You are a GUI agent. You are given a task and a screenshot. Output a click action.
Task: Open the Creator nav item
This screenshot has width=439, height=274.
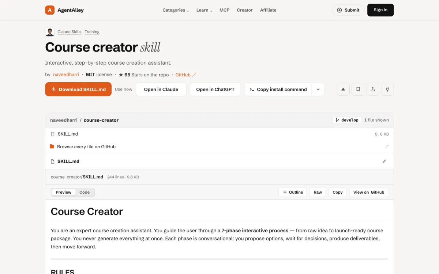point(245,10)
